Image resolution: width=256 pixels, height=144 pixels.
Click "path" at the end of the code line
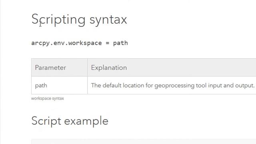(120, 43)
